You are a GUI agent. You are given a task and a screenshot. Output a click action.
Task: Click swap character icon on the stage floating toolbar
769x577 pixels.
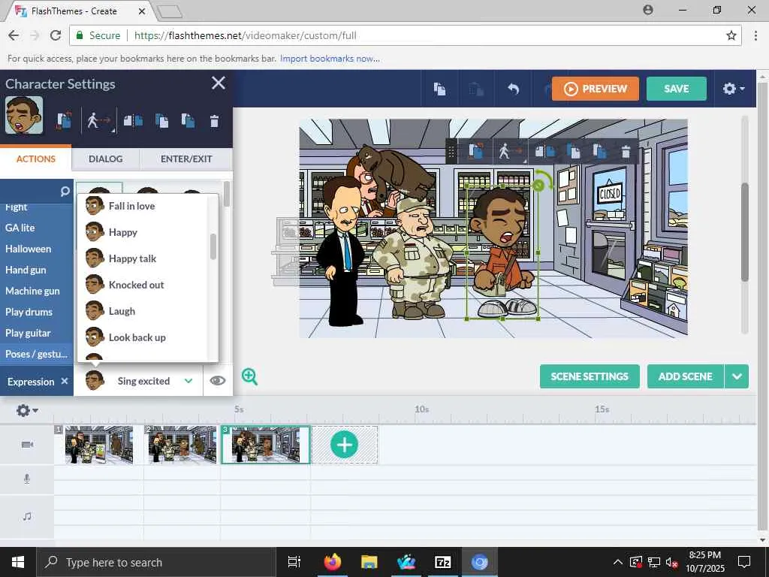(475, 151)
